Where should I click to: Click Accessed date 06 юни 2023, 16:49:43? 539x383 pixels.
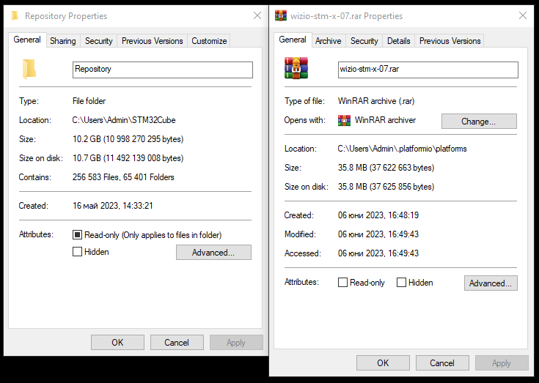pyautogui.click(x=378, y=253)
